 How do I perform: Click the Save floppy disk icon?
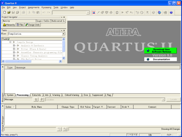[x=13, y=12]
